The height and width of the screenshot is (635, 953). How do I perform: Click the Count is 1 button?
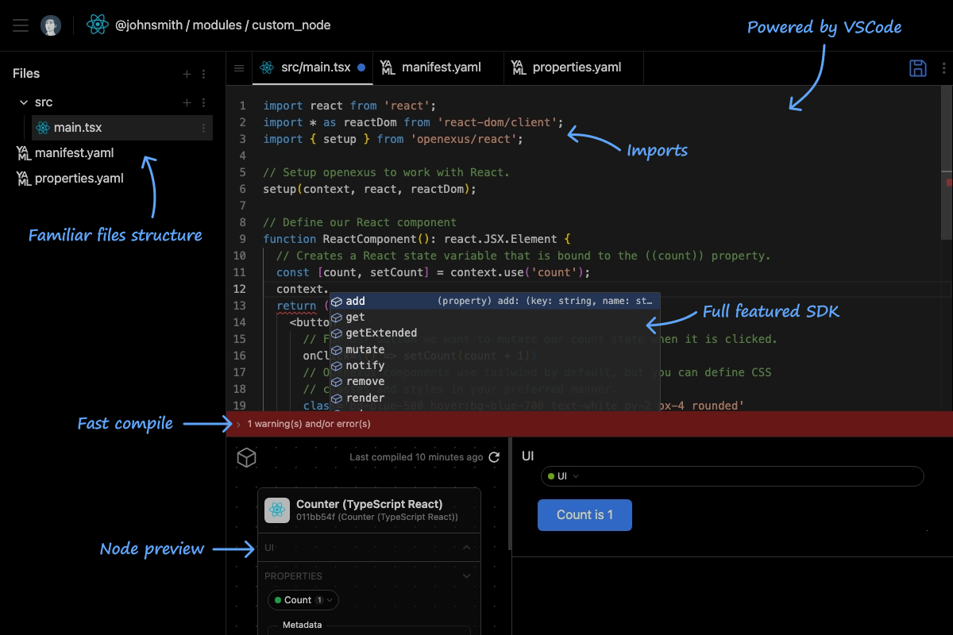(x=585, y=514)
